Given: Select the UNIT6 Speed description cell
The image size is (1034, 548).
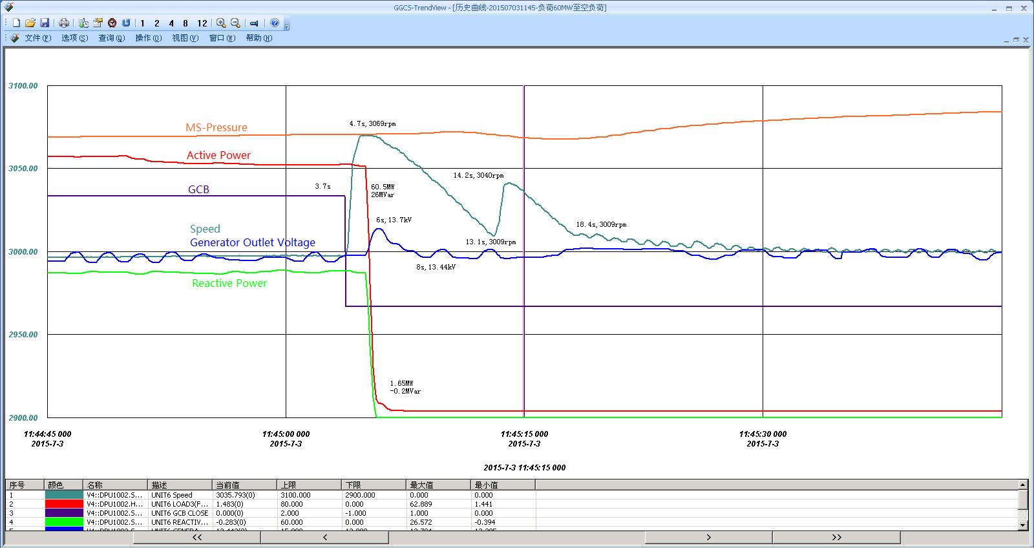Looking at the screenshot, I should point(180,495).
